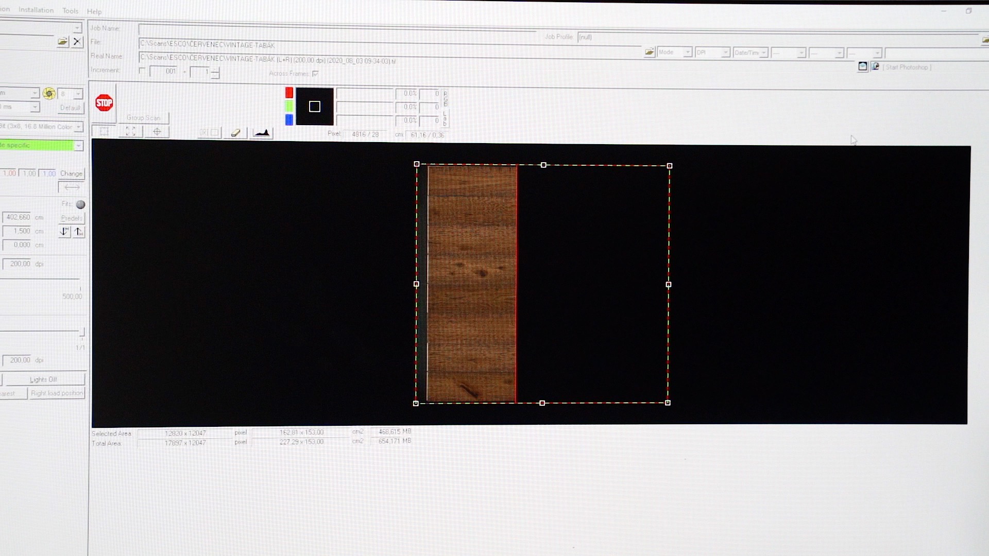The width and height of the screenshot is (989, 556).
Task: Click the upward arrow position button
Action: pos(78,232)
